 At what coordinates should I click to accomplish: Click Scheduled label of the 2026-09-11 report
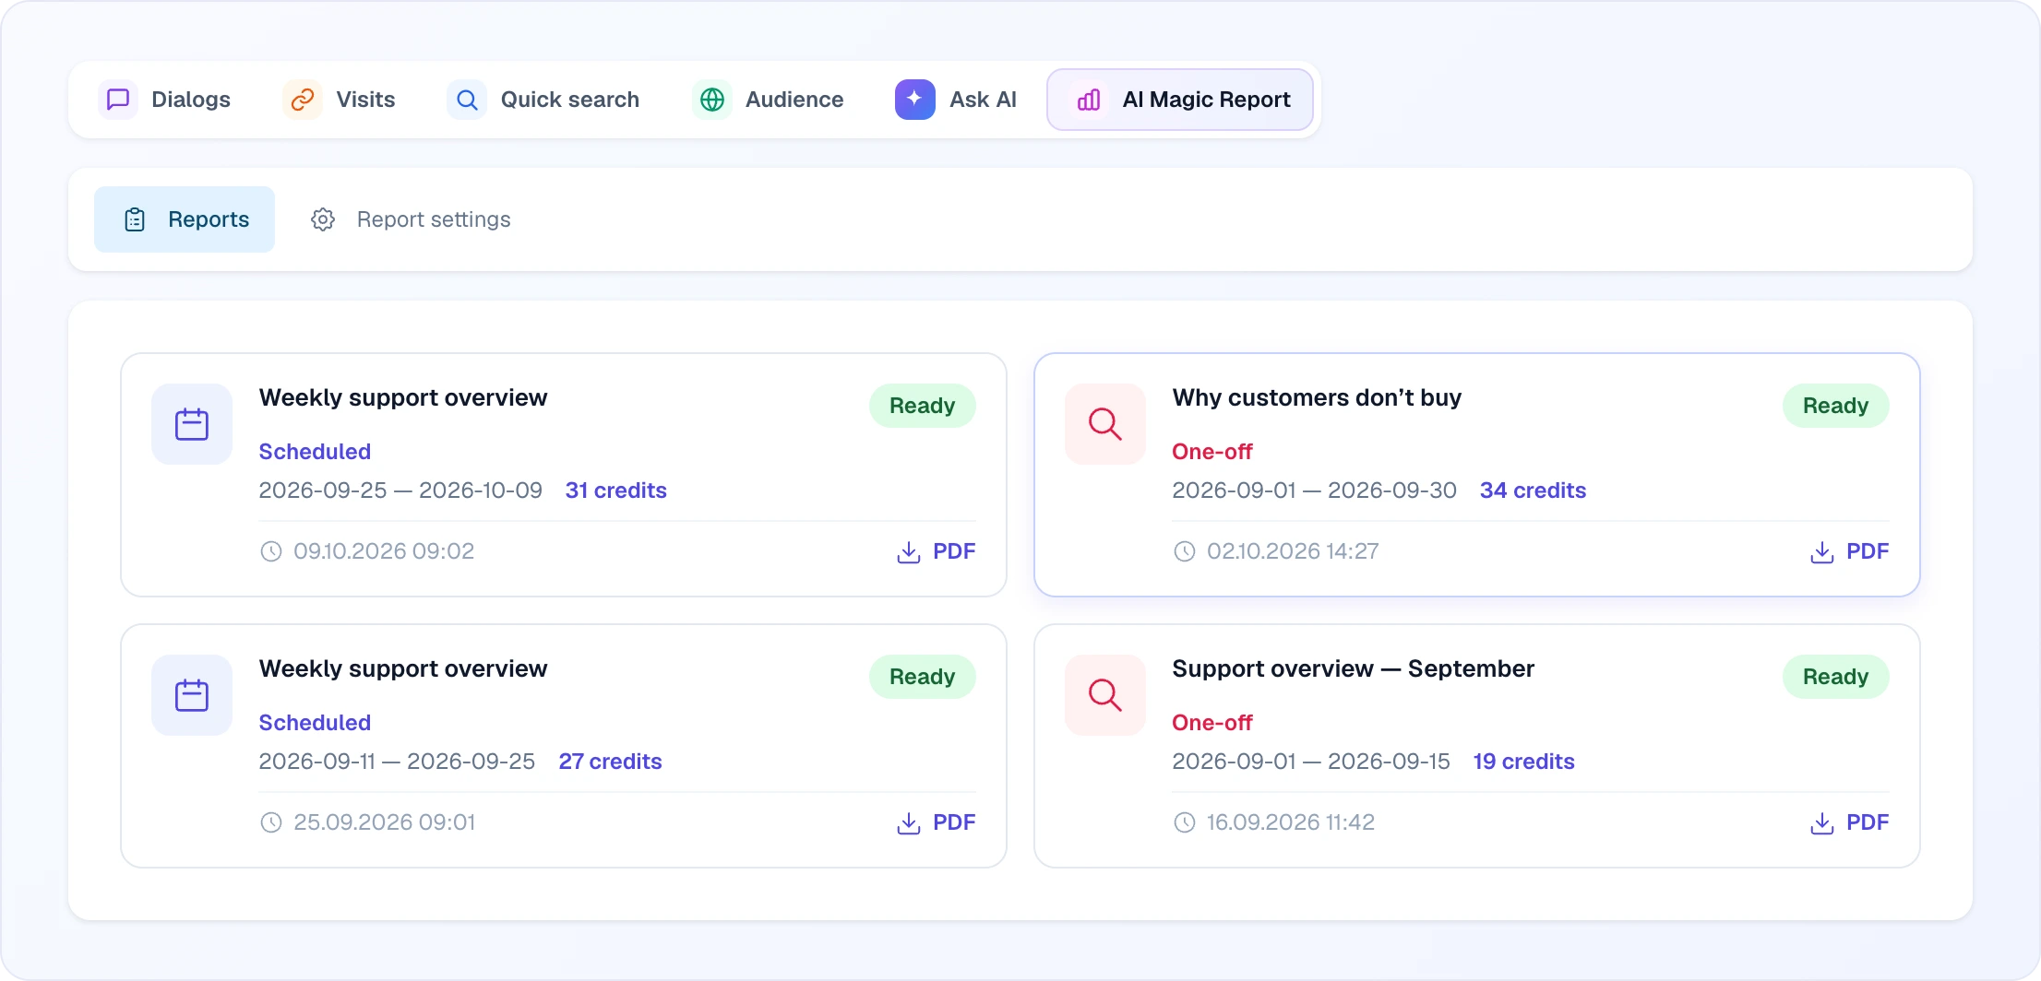point(315,723)
